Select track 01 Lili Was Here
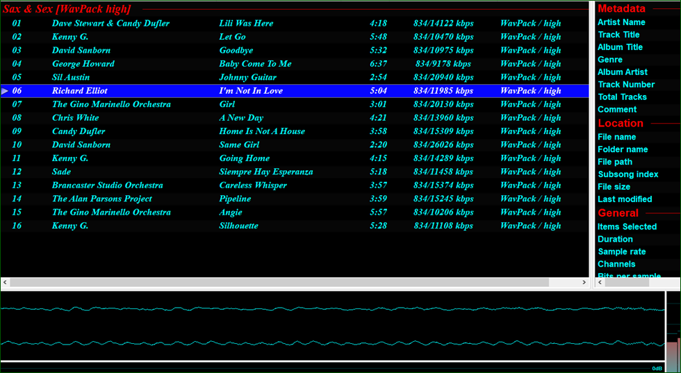 pyautogui.click(x=295, y=24)
